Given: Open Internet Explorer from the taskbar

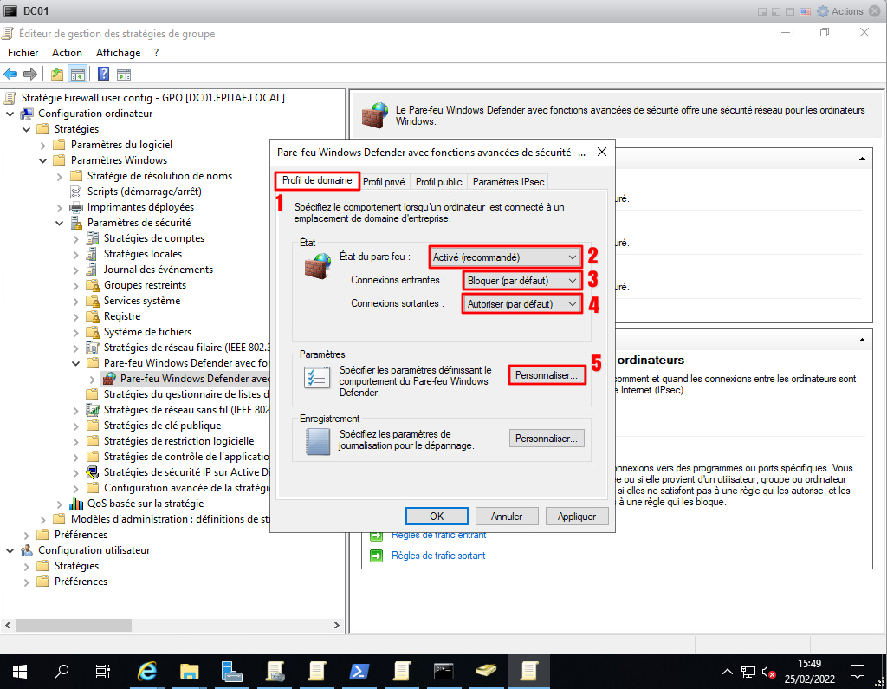Looking at the screenshot, I should coord(148,671).
